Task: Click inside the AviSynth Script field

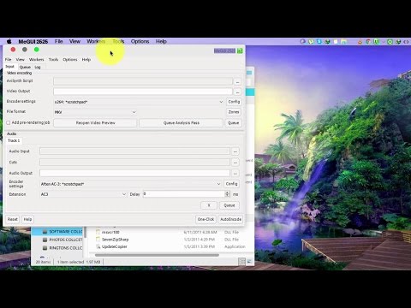Action: point(143,81)
